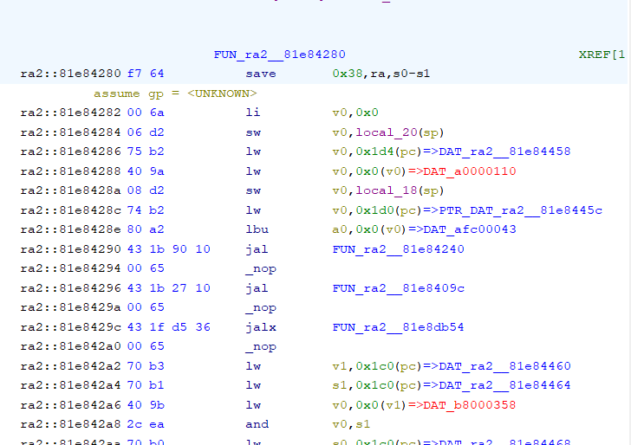Image resolution: width=631 pixels, height=445 pixels.
Task: Select bytes 75 b2
Action: (x=146, y=152)
